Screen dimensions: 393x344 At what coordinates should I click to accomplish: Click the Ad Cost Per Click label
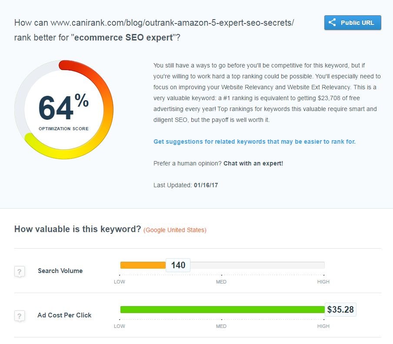[x=64, y=315]
